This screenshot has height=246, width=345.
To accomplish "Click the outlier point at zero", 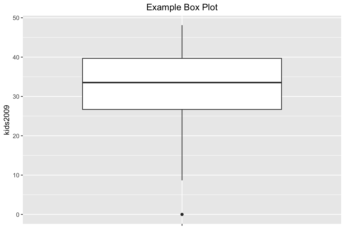I will (x=182, y=214).
